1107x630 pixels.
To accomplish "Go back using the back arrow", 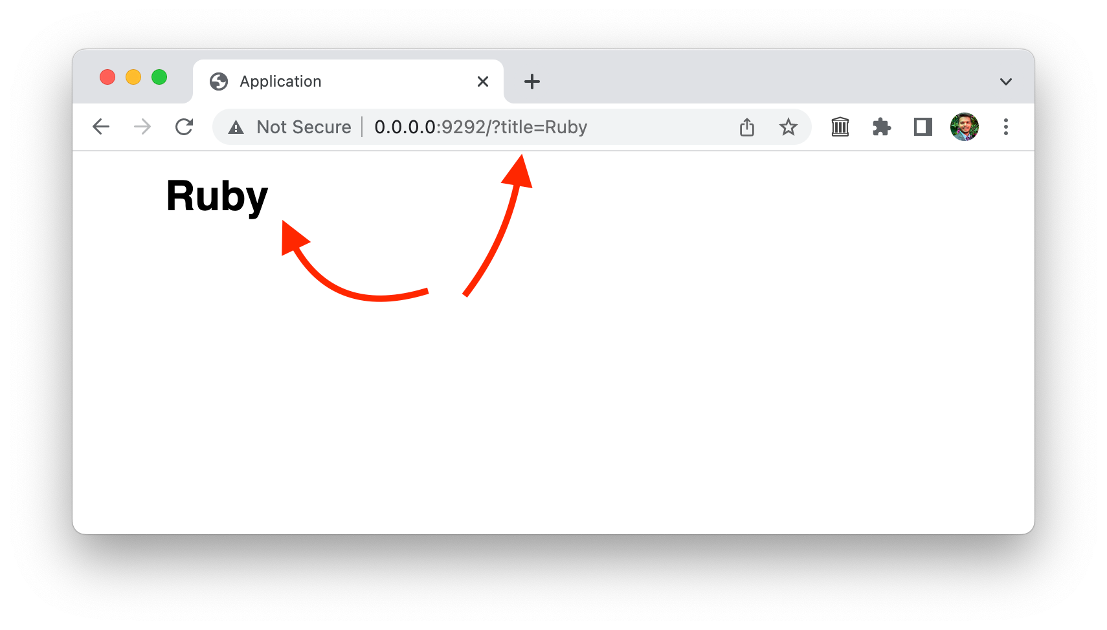I will click(x=101, y=127).
